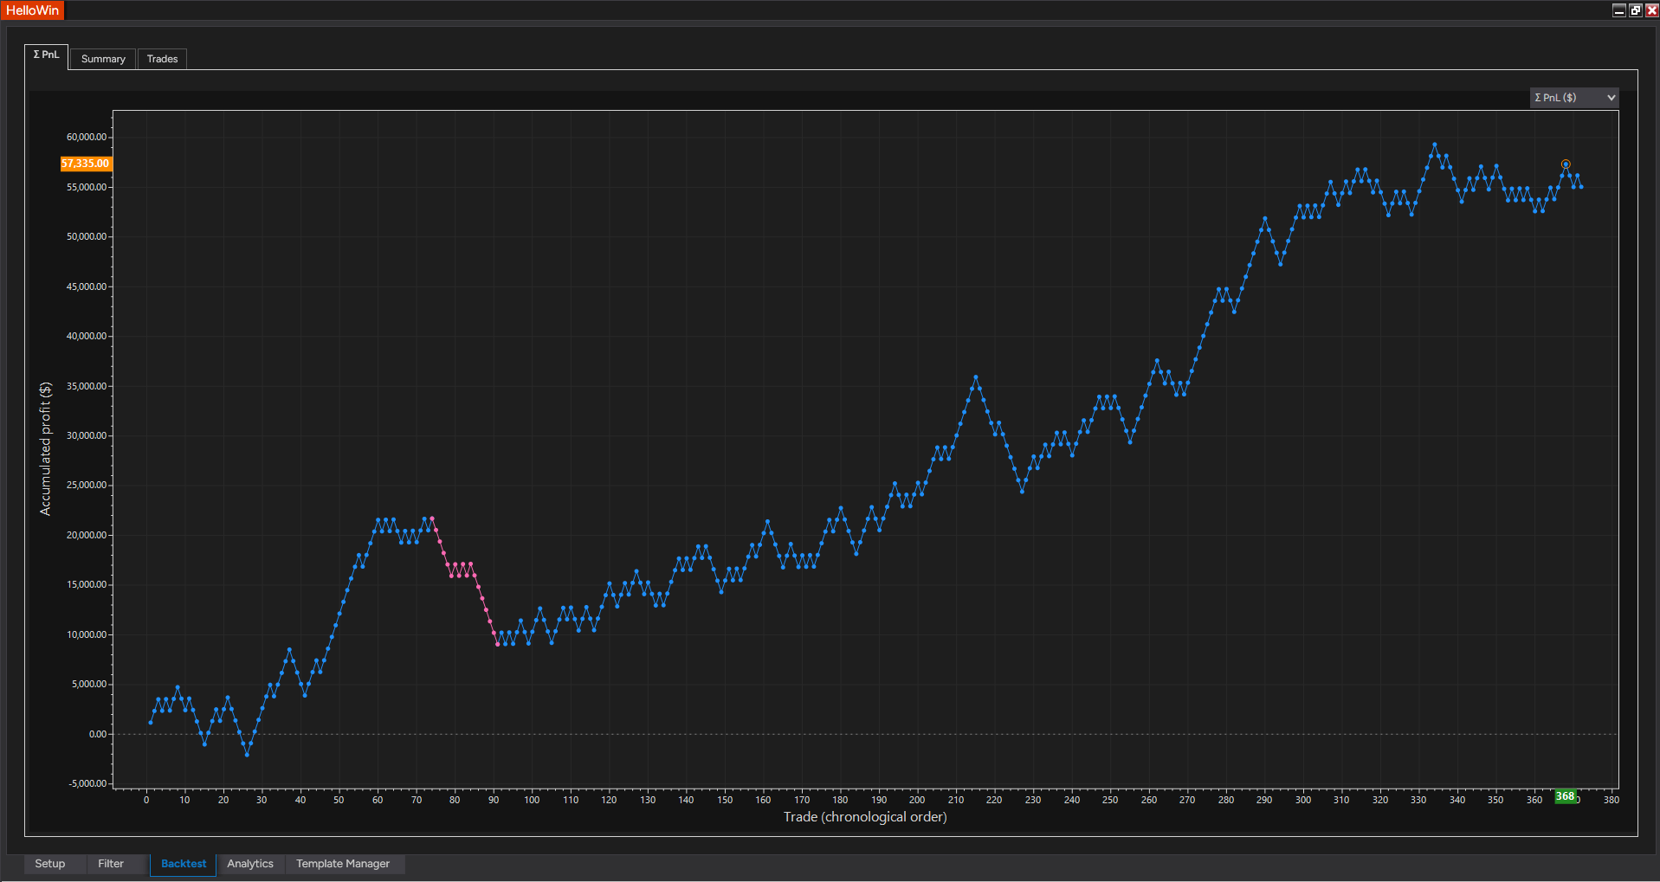This screenshot has height=882, width=1660.
Task: Click the HelloWin title label
Action: [x=32, y=10]
